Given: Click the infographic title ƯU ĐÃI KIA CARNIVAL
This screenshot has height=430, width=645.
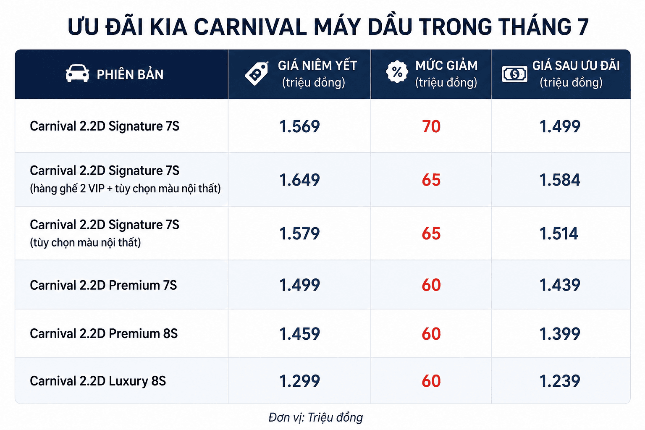Looking at the screenshot, I should [328, 27].
